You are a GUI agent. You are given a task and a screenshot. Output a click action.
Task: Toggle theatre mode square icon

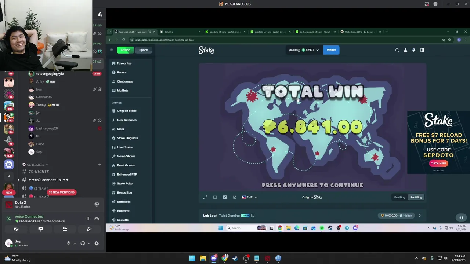(215, 197)
